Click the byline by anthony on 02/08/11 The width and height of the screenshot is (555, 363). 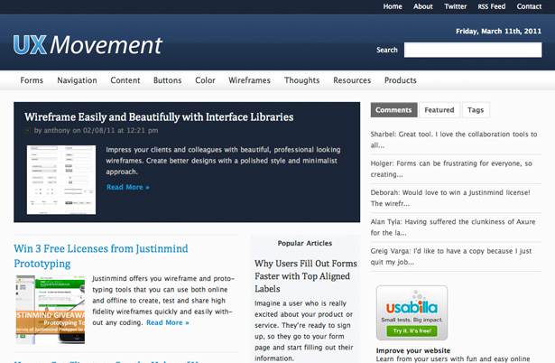(x=96, y=130)
